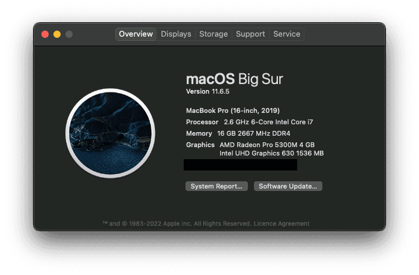Screen dimensions: 419x275
Task: Close the window with the red button
Action: pyautogui.click(x=45, y=34)
